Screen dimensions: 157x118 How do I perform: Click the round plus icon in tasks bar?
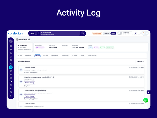[x=83, y=33]
